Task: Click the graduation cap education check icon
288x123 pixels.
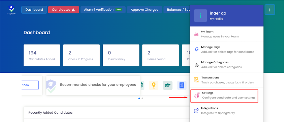Action: [x=168, y=85]
